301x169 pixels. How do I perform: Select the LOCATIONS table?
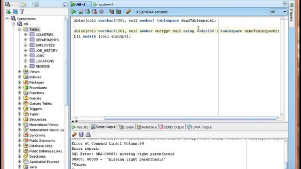pos(45,61)
